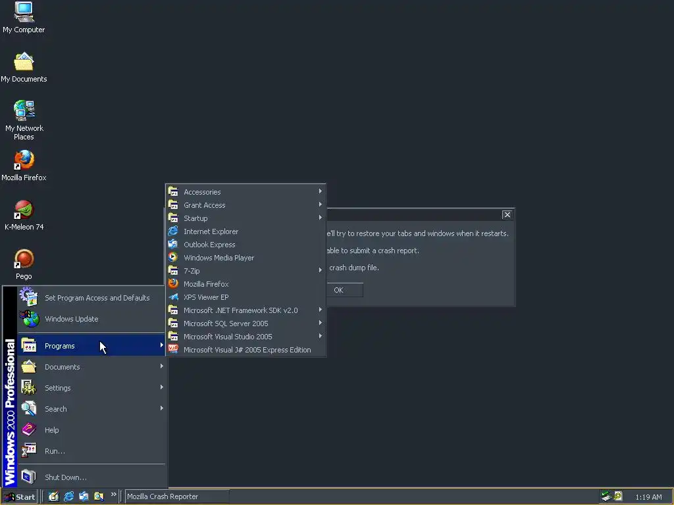Viewport: 674px width, 505px height.
Task: Click the Set Program Access and Defaults icon
Action: [29, 297]
